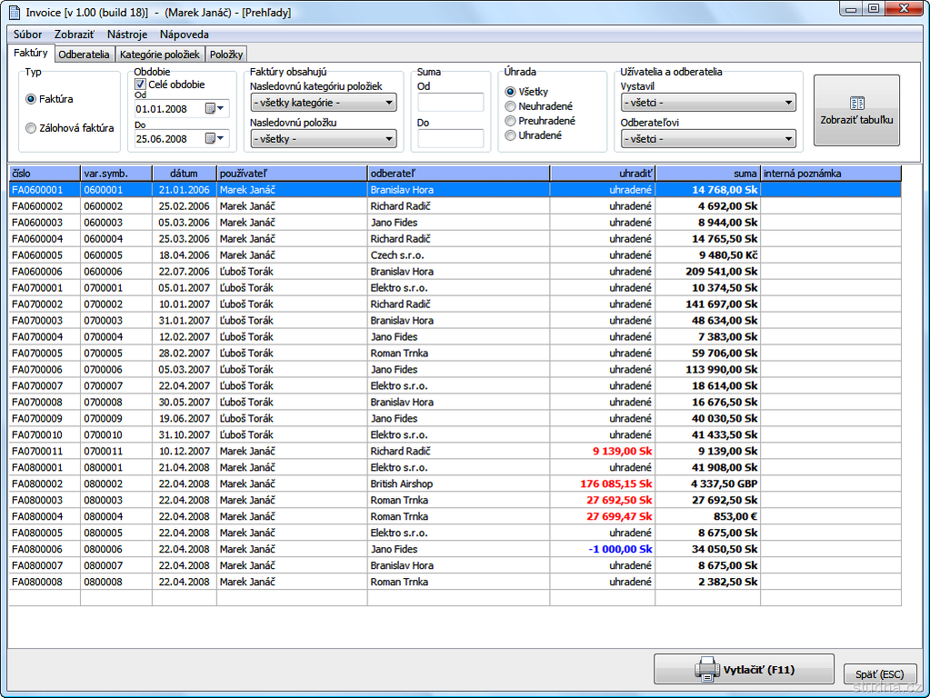Switch to the Odberatelia tab
The width and height of the screenshot is (930, 698).
coord(84,55)
